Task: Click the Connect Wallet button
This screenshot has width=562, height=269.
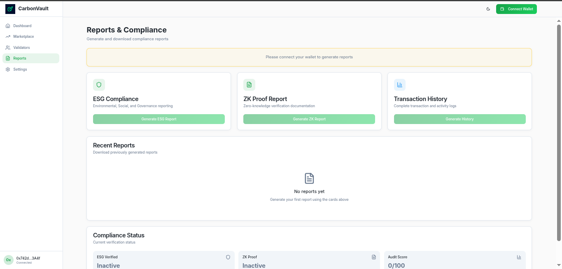Action: point(516,9)
